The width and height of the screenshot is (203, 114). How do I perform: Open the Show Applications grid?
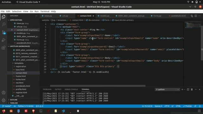pos(199,111)
